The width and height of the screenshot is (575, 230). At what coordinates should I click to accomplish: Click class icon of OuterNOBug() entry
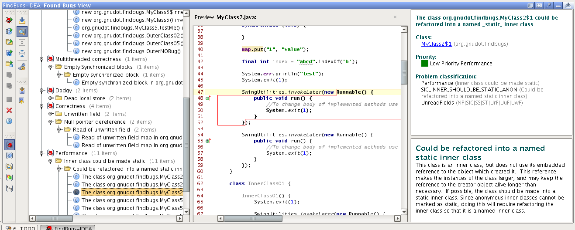pyautogui.click(x=76, y=51)
